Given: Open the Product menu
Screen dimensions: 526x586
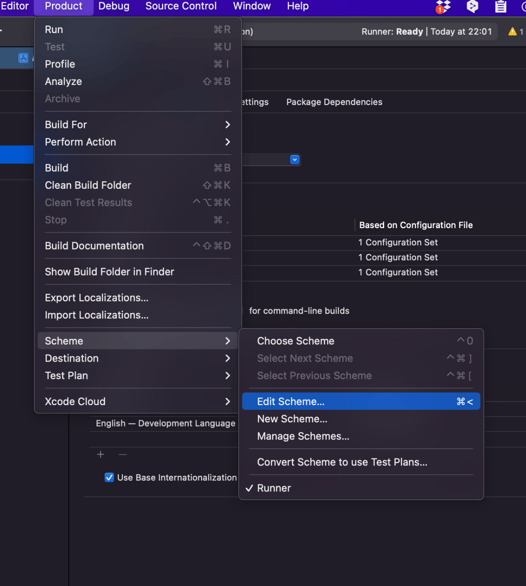Looking at the screenshot, I should pos(64,6).
